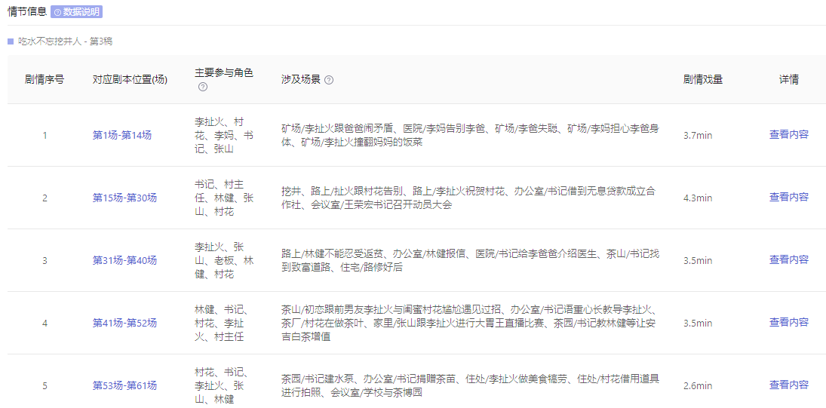Click the 详情 column header
This screenshot has height=408, width=826.
(788, 80)
